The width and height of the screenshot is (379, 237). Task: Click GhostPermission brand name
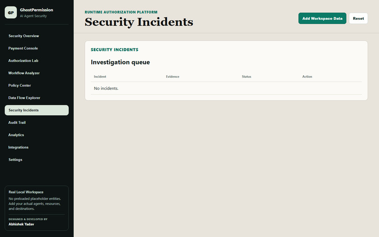pos(37,10)
